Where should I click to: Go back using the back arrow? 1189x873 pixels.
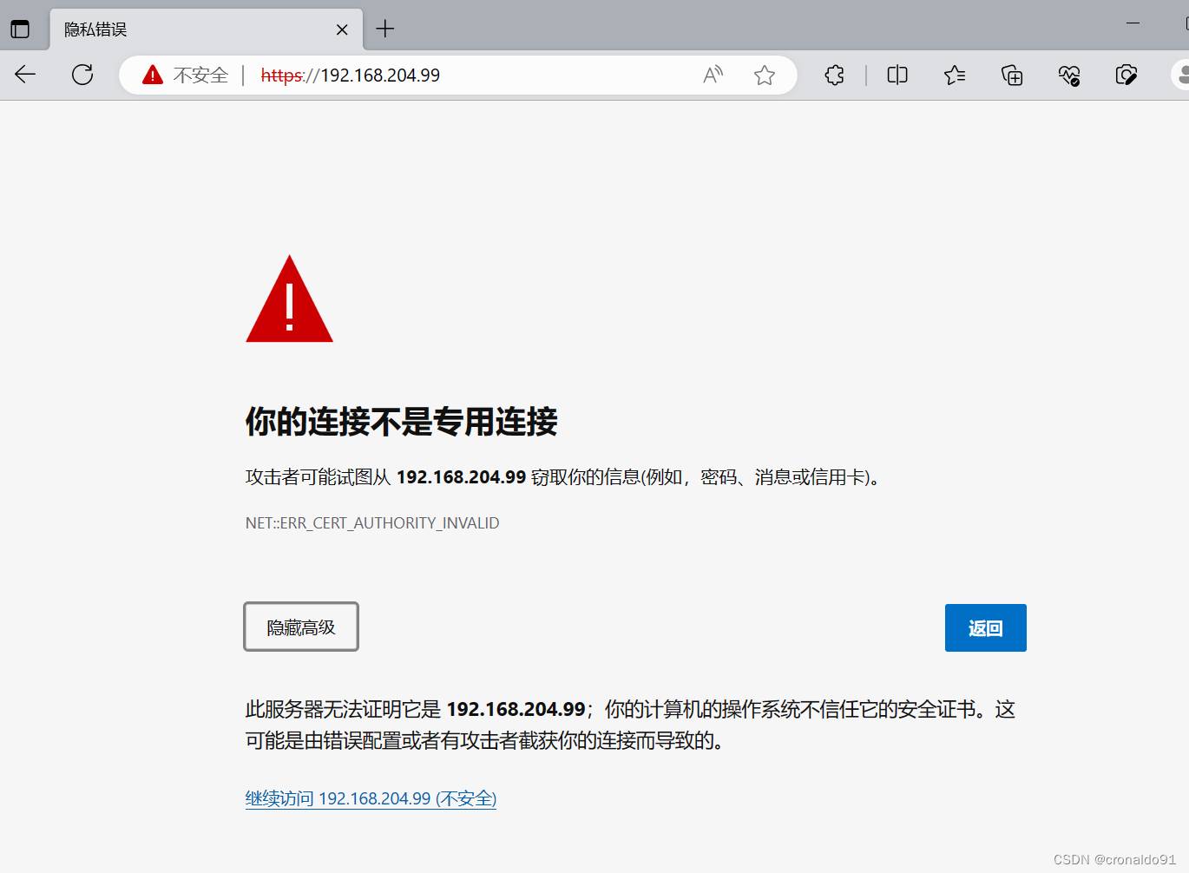pos(25,75)
